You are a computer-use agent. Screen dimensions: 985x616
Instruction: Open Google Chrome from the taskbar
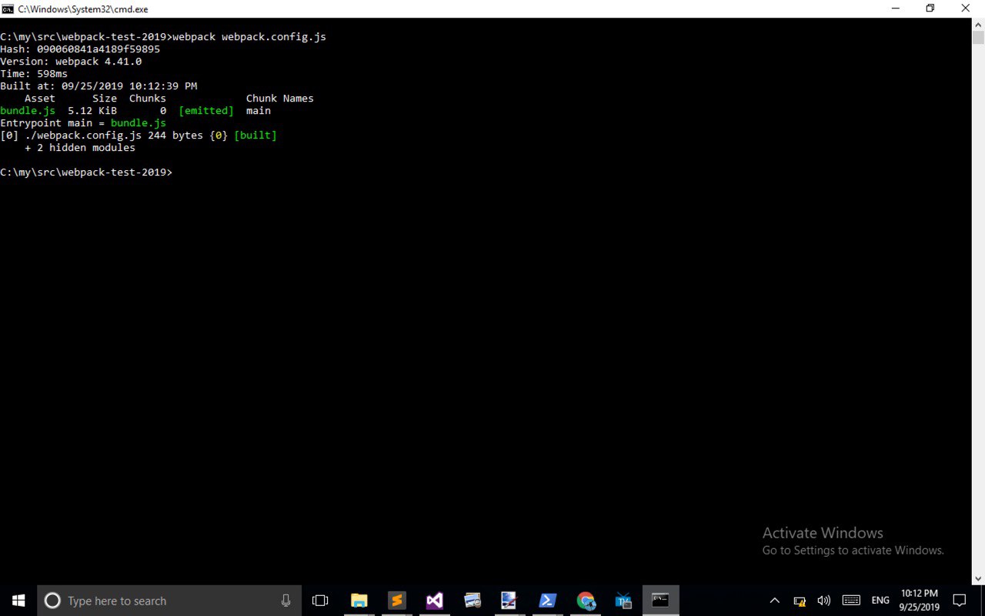(586, 601)
